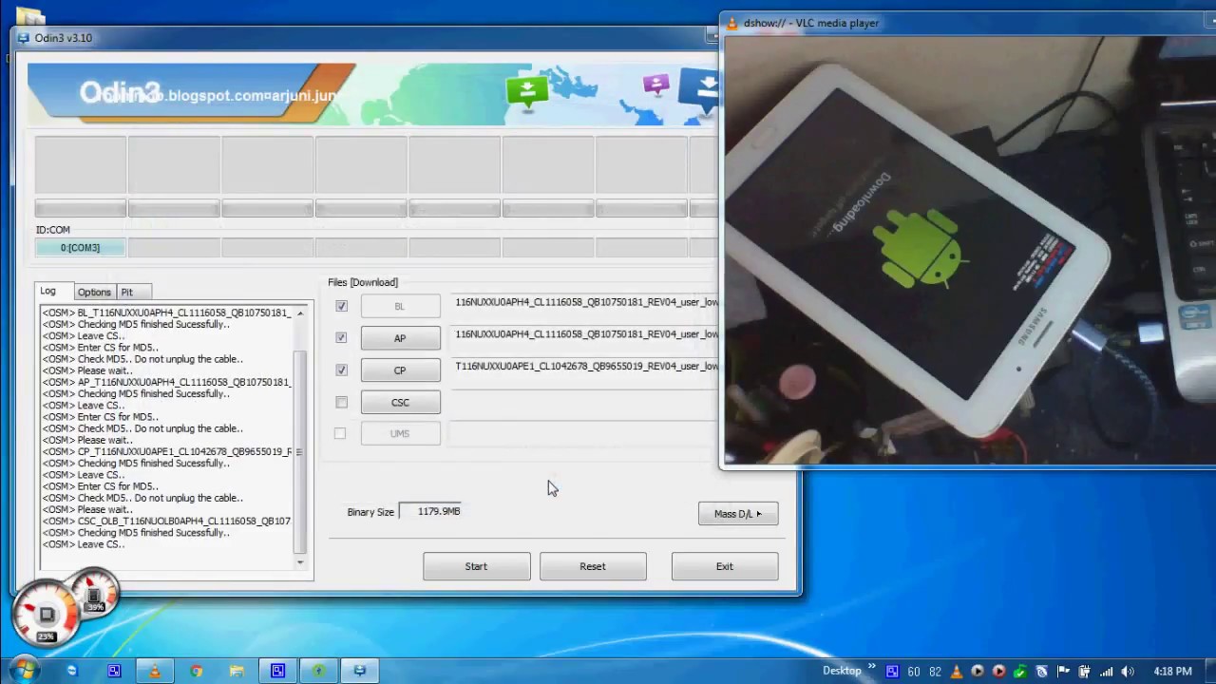Click the gray play-circle tray icon
The height and width of the screenshot is (684, 1216).
point(978,671)
